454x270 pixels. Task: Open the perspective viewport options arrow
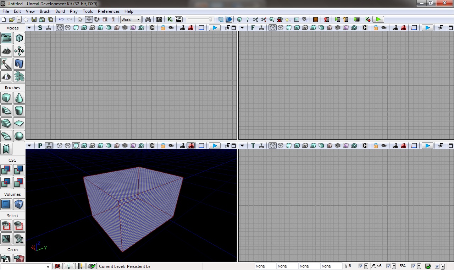(29, 146)
